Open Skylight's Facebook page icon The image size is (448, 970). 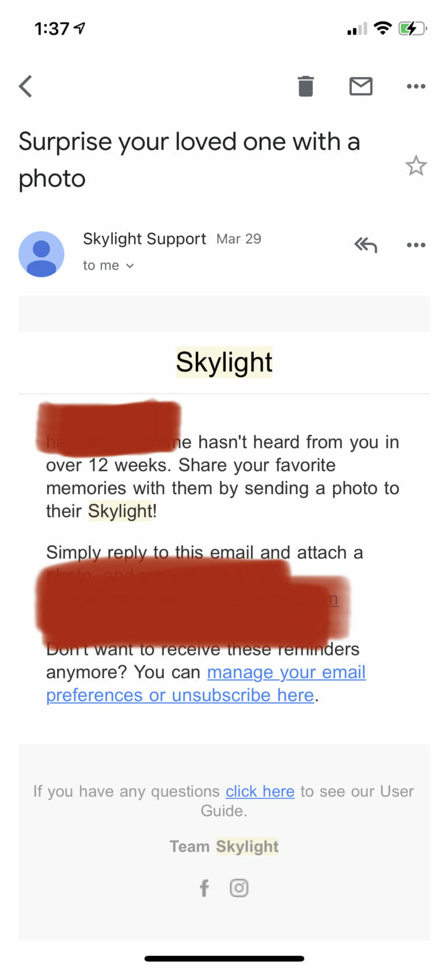tap(204, 888)
